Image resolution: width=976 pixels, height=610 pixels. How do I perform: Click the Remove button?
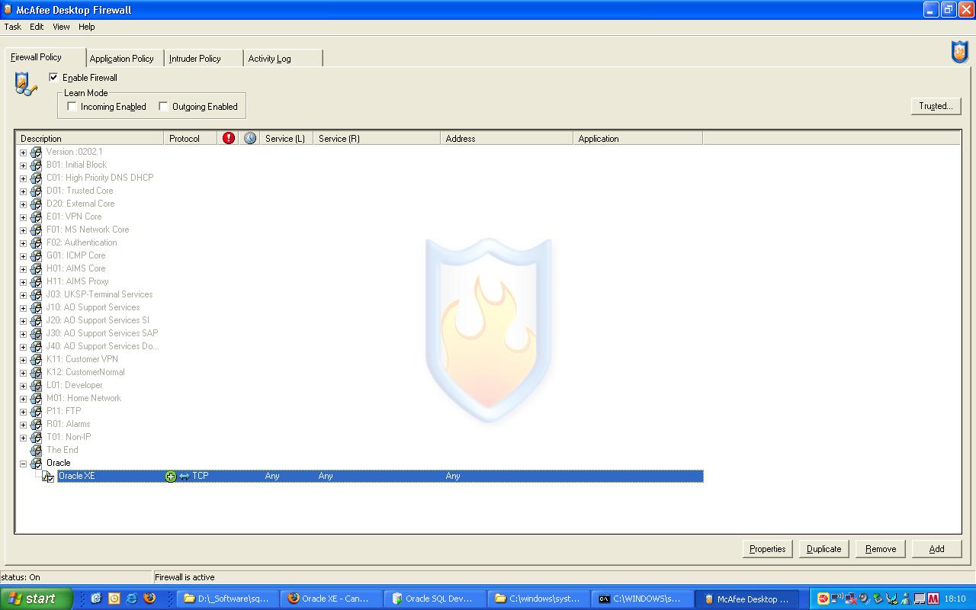(x=881, y=549)
